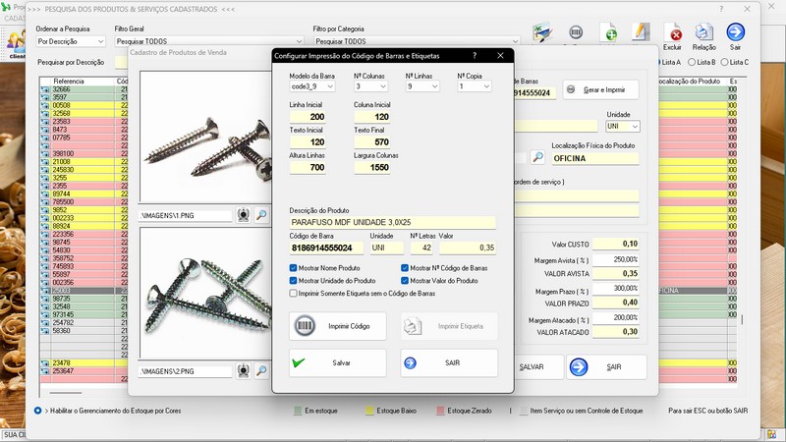Uncheck Mostrar Nome Produto
This screenshot has width=786, height=442.
(294, 267)
